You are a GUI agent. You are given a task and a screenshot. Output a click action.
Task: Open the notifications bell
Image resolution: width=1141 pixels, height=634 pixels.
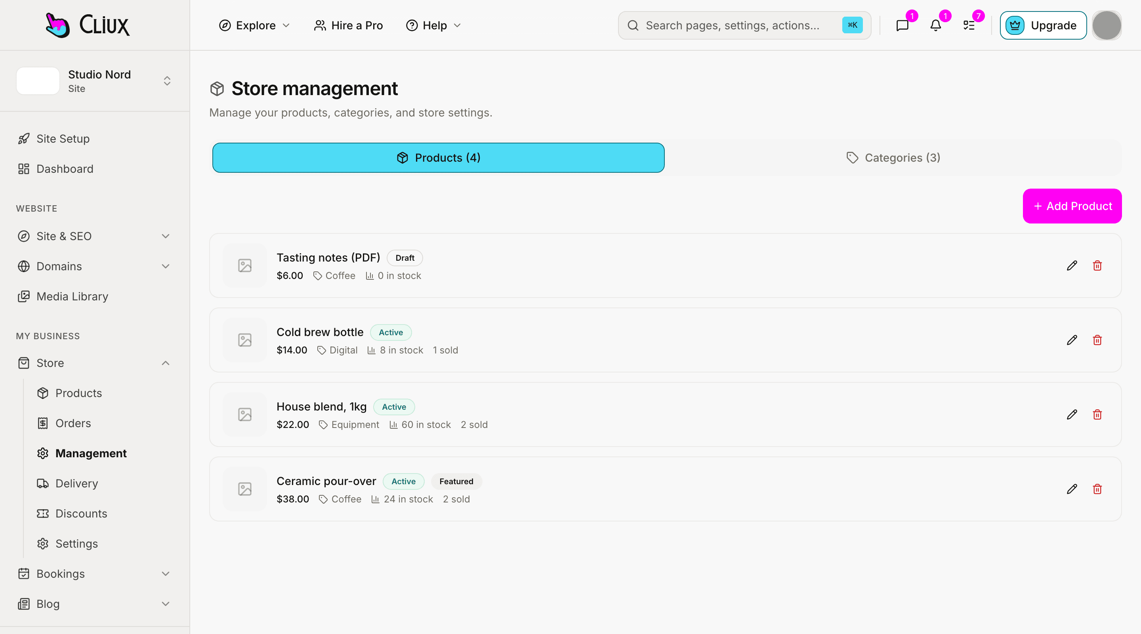click(x=935, y=25)
